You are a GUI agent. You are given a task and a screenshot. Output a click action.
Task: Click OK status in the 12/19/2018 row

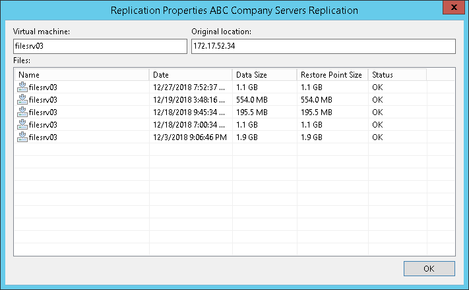[377, 100]
